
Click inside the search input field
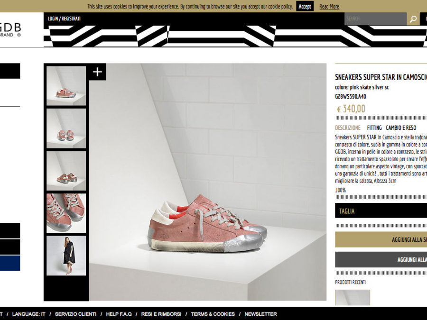(375, 19)
